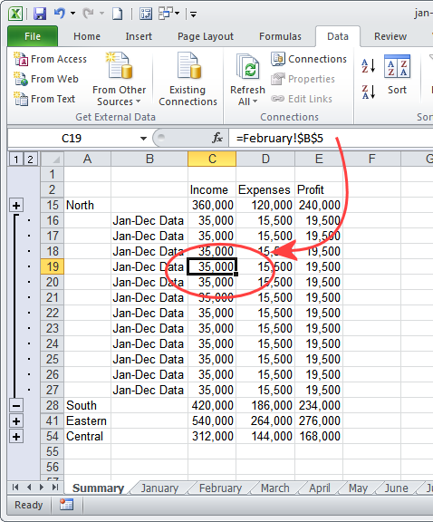This screenshot has height=522, width=433.
Task: Select the April sheet tab
Action: point(320,488)
